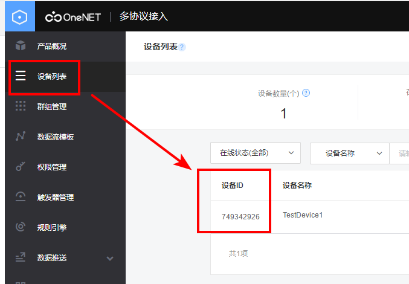Open 规则引擎 menu item
This screenshot has height=284, width=409.
point(65,228)
